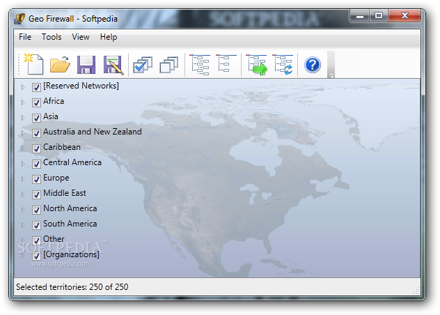Close the Geo Firewall window
The image size is (440, 315).
tap(404, 15)
